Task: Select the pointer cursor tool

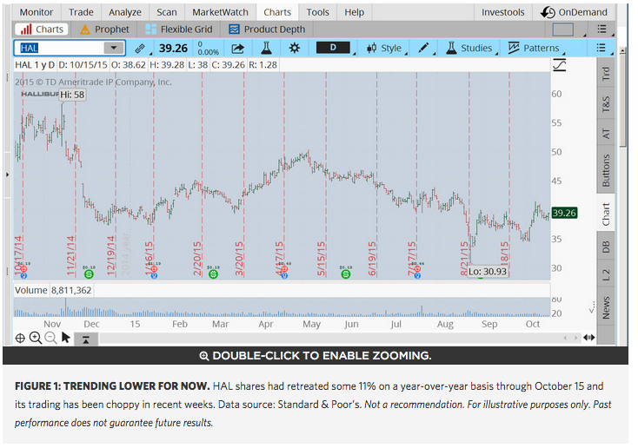Action: (65, 338)
